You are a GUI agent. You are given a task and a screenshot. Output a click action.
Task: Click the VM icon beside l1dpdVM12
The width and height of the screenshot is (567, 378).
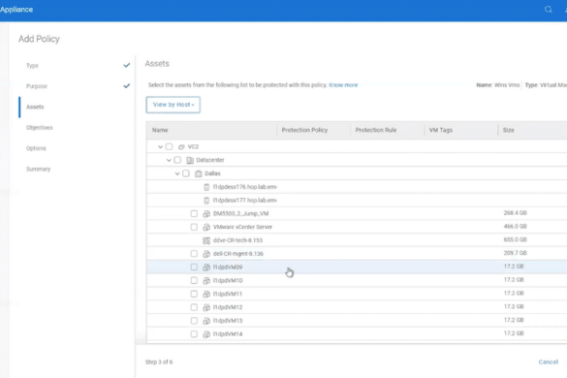point(206,307)
